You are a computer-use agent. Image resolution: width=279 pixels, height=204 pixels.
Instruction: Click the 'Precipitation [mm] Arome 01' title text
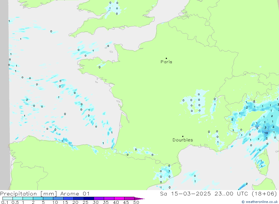coord(45,193)
